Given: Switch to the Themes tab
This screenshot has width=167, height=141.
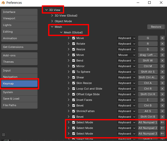Looking at the screenshot, I should point(19,62).
